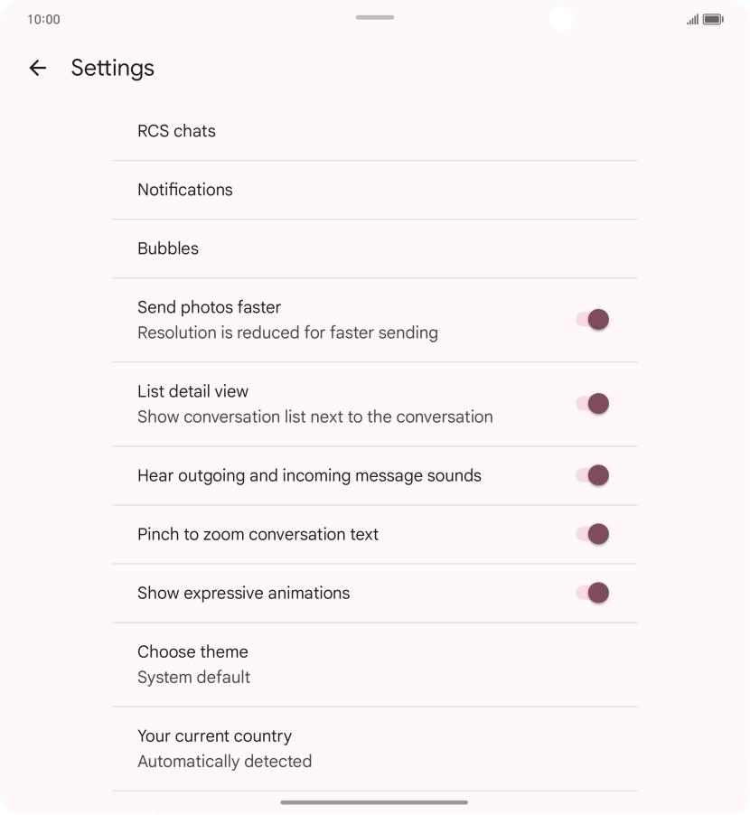The width and height of the screenshot is (750, 815).
Task: Disable Show expressive animations switch
Action: 593,593
